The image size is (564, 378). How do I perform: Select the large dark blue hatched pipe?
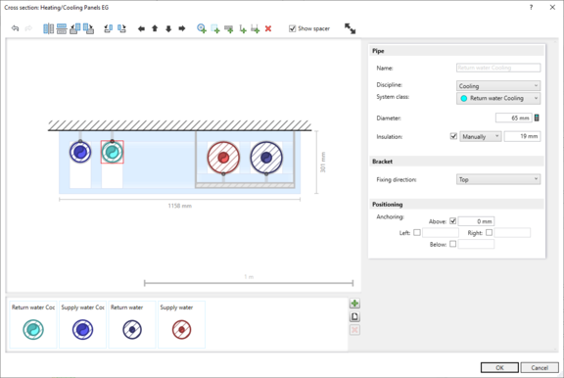[x=266, y=158]
